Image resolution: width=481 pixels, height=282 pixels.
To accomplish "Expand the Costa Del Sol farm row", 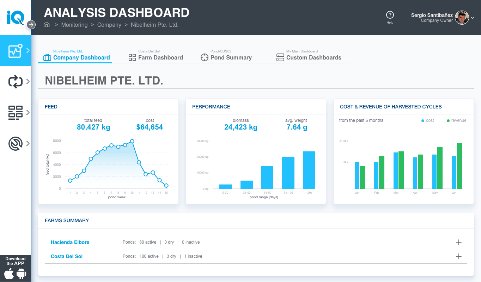I will coord(458,256).
